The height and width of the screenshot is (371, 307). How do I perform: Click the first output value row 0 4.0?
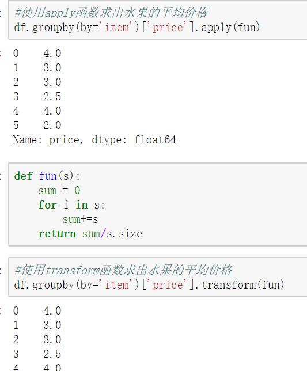point(37,53)
